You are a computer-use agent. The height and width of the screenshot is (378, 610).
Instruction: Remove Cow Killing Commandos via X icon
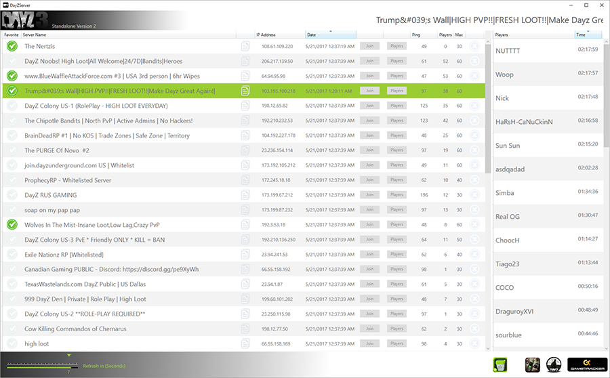474,329
